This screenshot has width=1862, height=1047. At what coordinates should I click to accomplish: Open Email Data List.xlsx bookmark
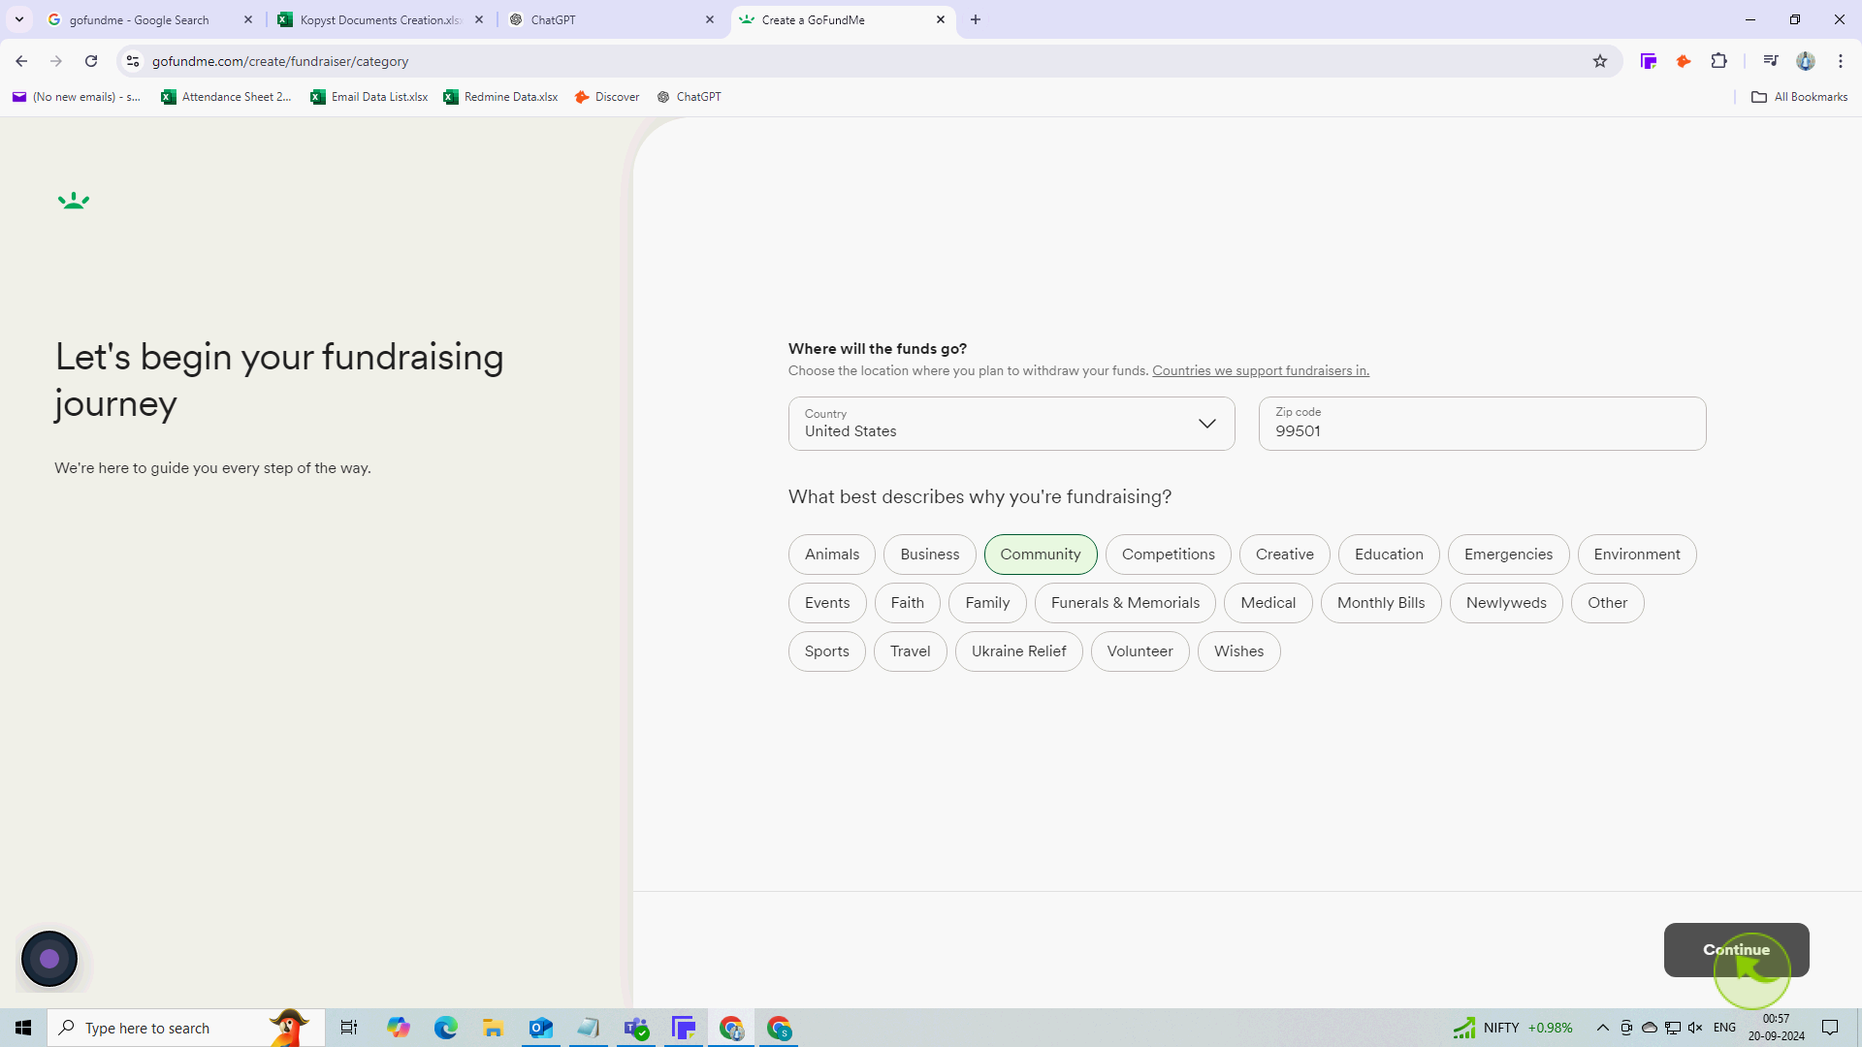369,97
